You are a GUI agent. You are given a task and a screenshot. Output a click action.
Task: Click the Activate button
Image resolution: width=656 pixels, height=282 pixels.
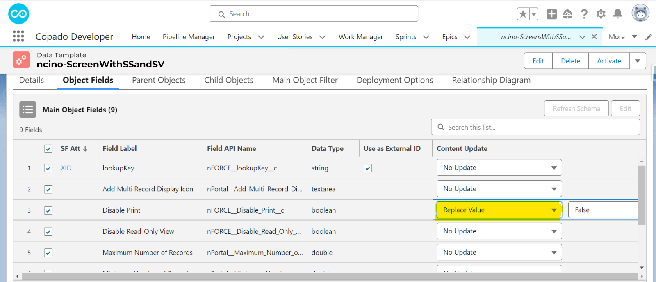(x=609, y=61)
